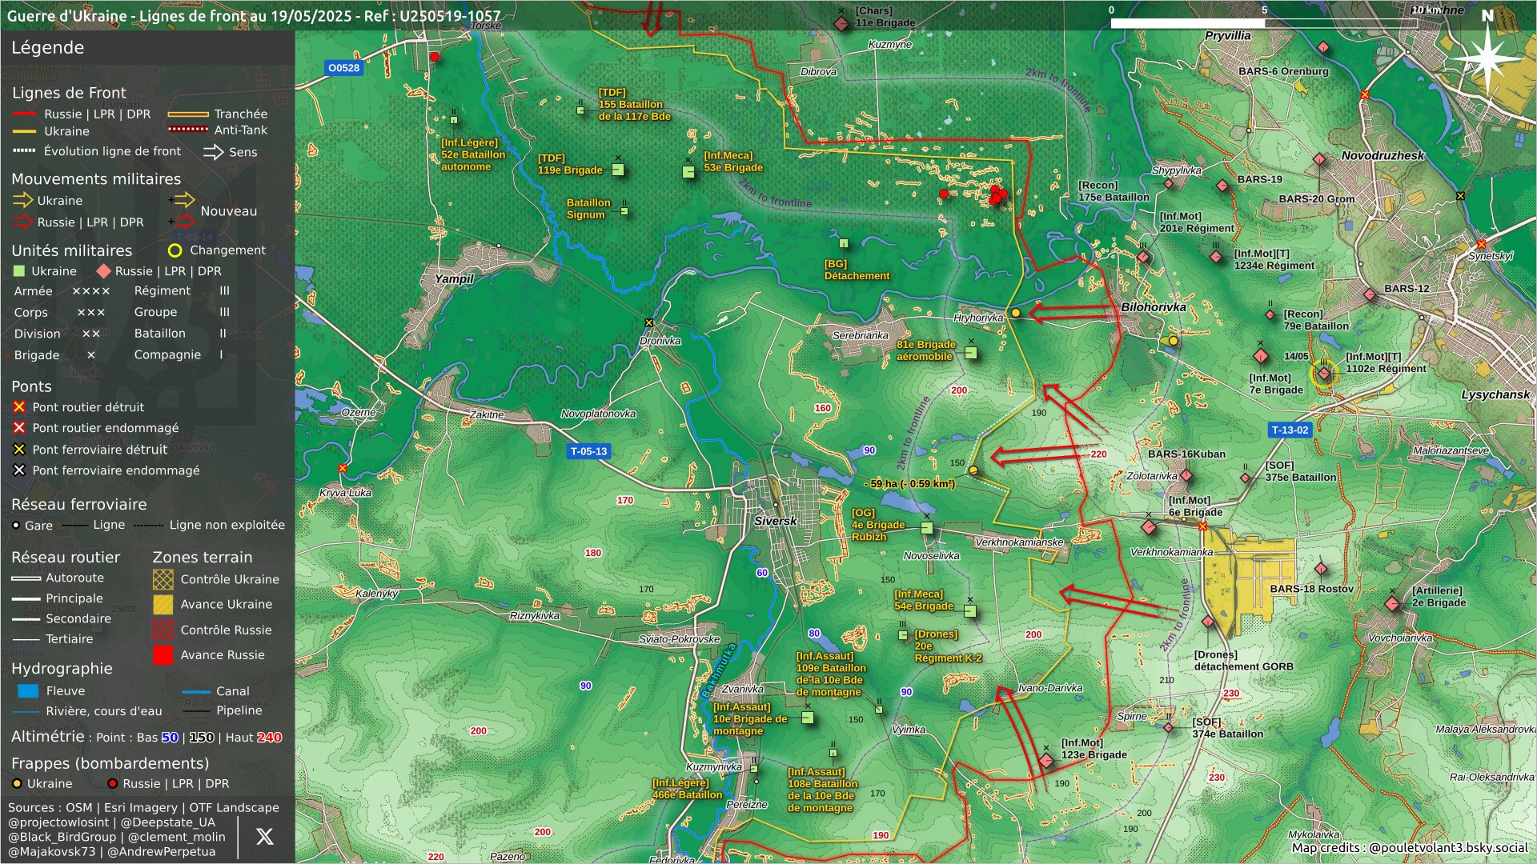Viewport: 1537px width, 864px height.
Task: Click the yellow-circled 1102e Régiment marker
Action: click(x=1324, y=374)
